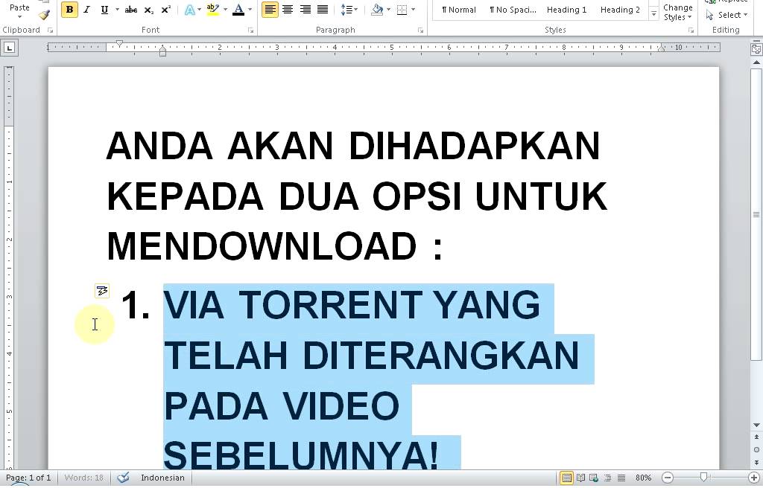Apply the Heading 2 style
763x488 pixels.
620,10
